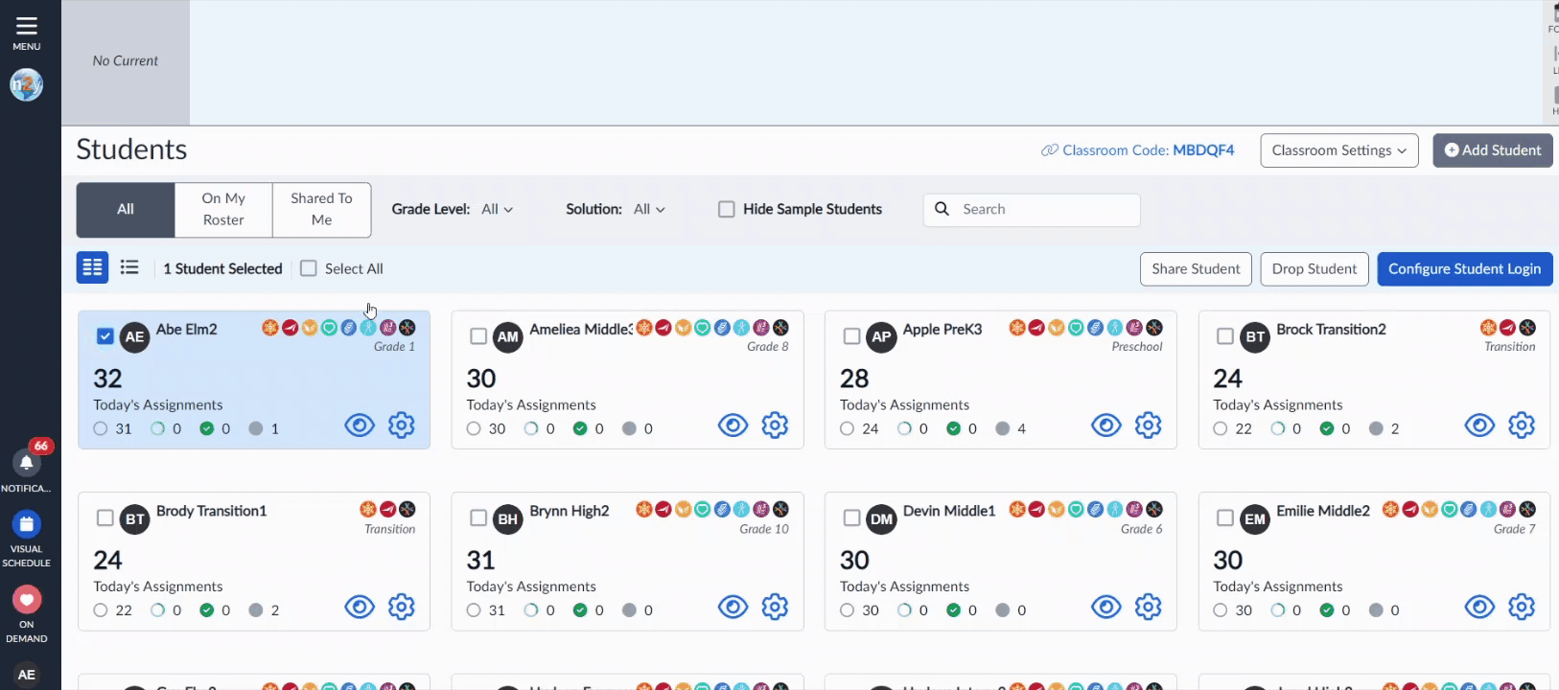
Task: Check the Apple PreK3 student checkbox
Action: [851, 336]
